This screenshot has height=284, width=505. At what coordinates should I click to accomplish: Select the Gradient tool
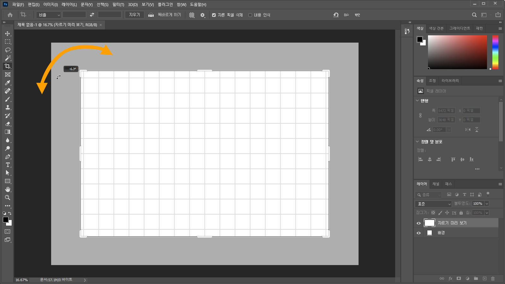[x=8, y=132]
